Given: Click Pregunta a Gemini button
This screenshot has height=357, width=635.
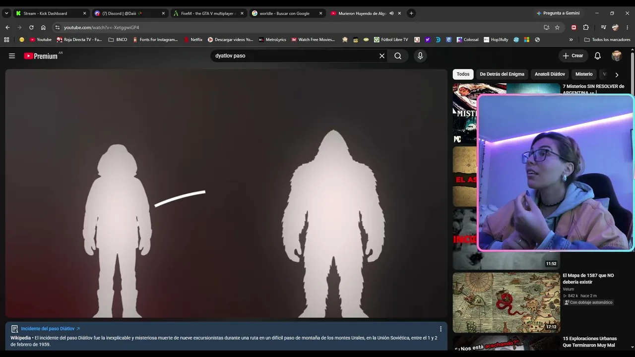Looking at the screenshot, I should (x=558, y=13).
